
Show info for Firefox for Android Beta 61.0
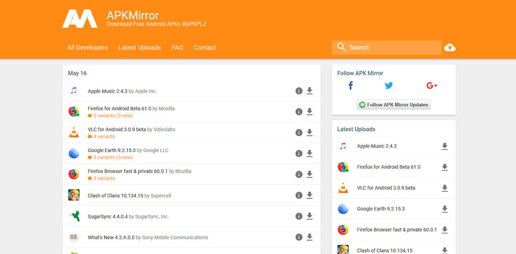(x=299, y=111)
